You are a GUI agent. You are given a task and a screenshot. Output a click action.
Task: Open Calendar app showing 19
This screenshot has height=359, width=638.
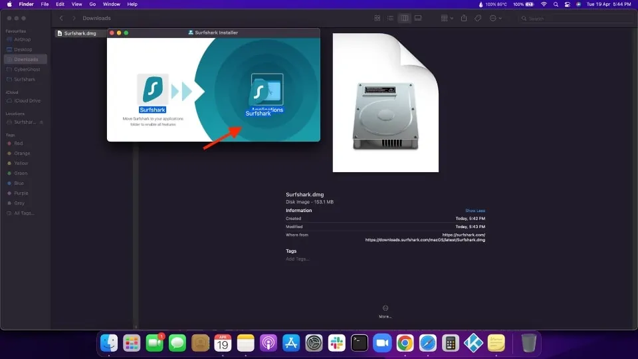pos(223,343)
